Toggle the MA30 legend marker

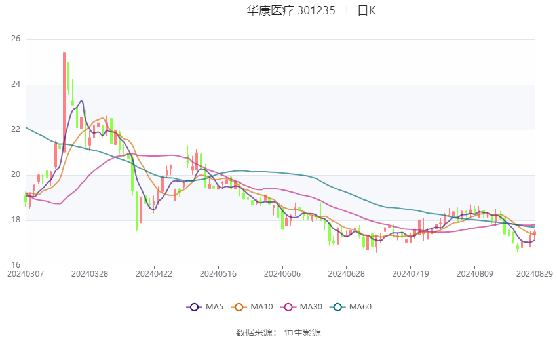[288, 307]
